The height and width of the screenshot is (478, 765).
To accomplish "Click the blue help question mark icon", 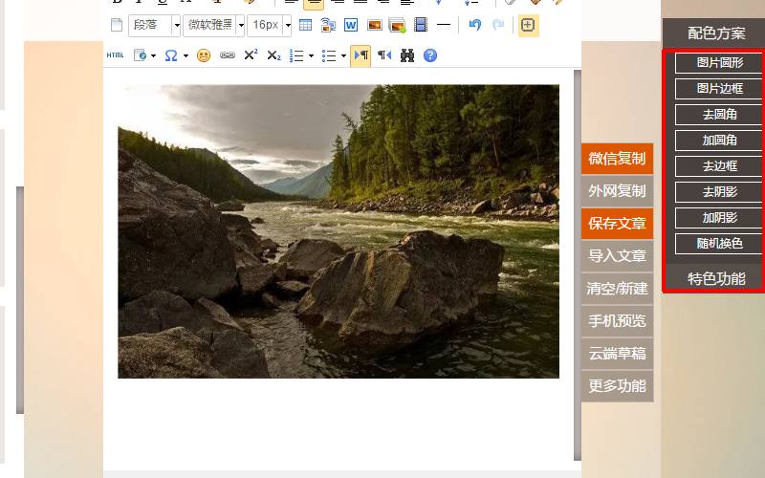I will tap(430, 55).
